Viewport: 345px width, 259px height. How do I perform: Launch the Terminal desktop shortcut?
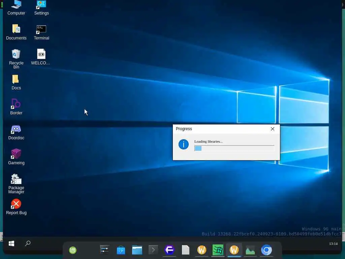(41, 32)
